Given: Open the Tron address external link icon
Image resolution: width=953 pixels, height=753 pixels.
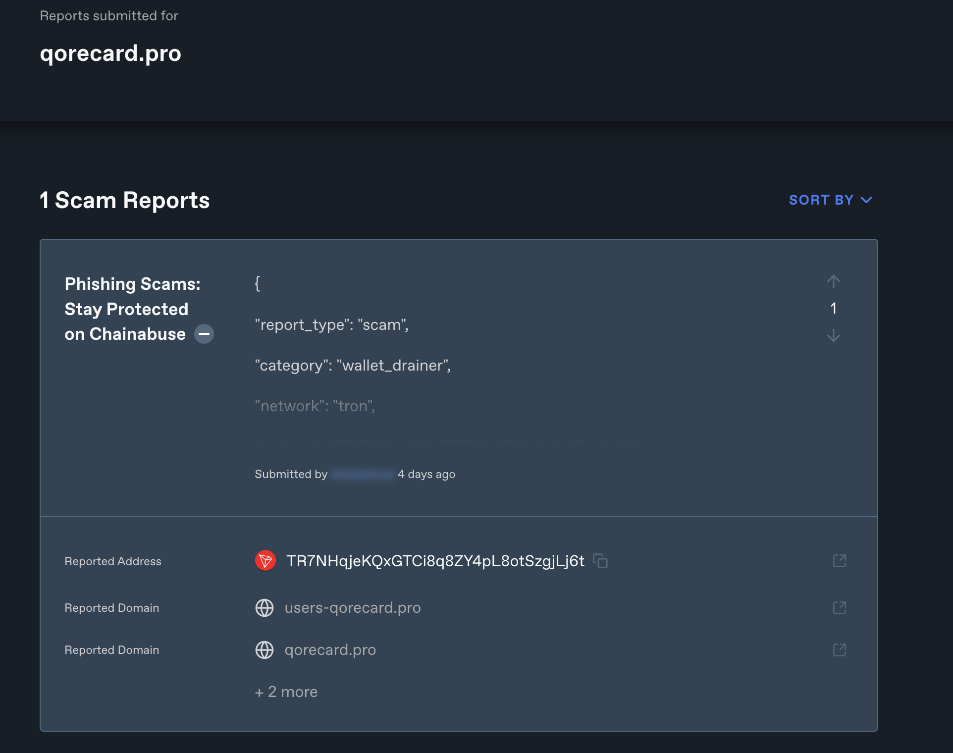Looking at the screenshot, I should (840, 561).
